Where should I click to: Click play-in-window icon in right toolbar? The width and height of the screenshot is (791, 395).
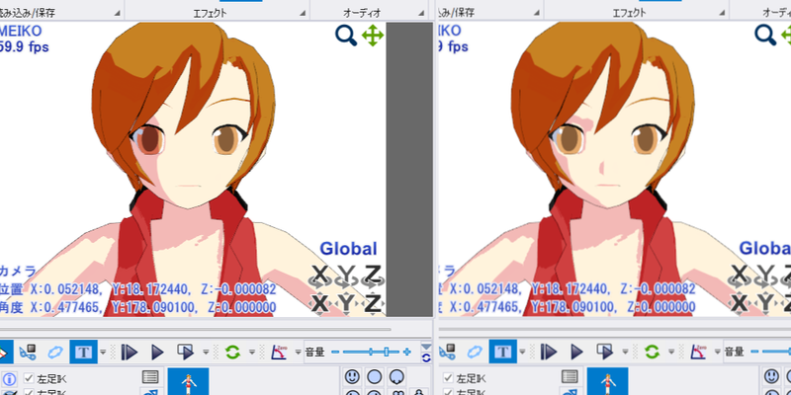tap(605, 352)
